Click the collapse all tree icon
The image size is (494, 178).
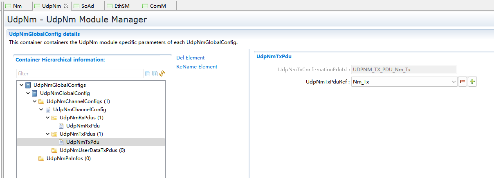[x=148, y=74]
